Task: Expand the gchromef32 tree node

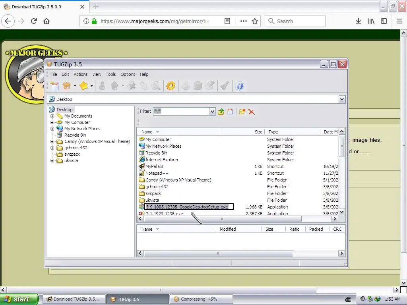Action: point(52,148)
